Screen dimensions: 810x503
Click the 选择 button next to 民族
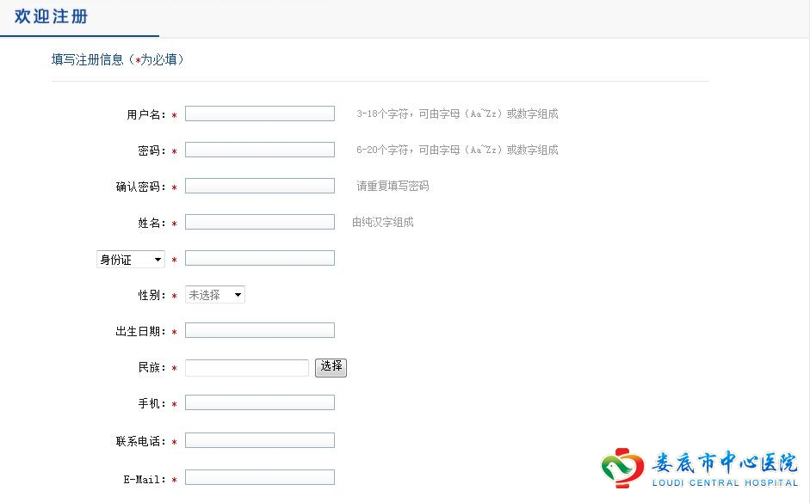pos(331,367)
